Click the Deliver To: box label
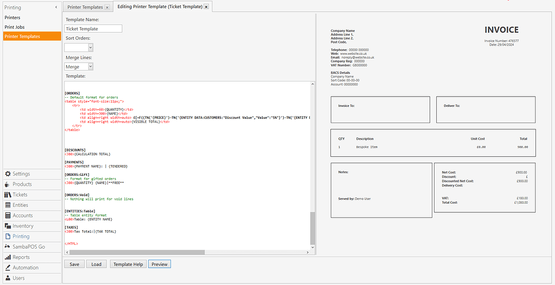The height and width of the screenshot is (285, 555). point(451,106)
